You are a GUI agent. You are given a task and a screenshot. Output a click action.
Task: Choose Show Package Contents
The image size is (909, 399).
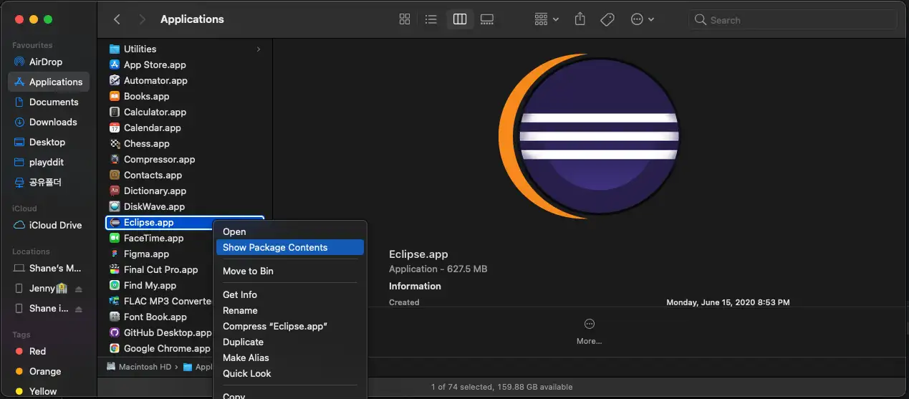tap(290, 247)
